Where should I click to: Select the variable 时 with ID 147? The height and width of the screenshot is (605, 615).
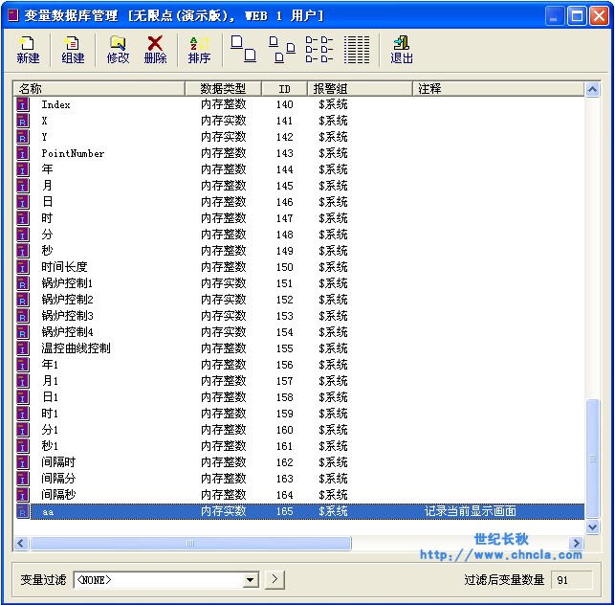pos(47,218)
